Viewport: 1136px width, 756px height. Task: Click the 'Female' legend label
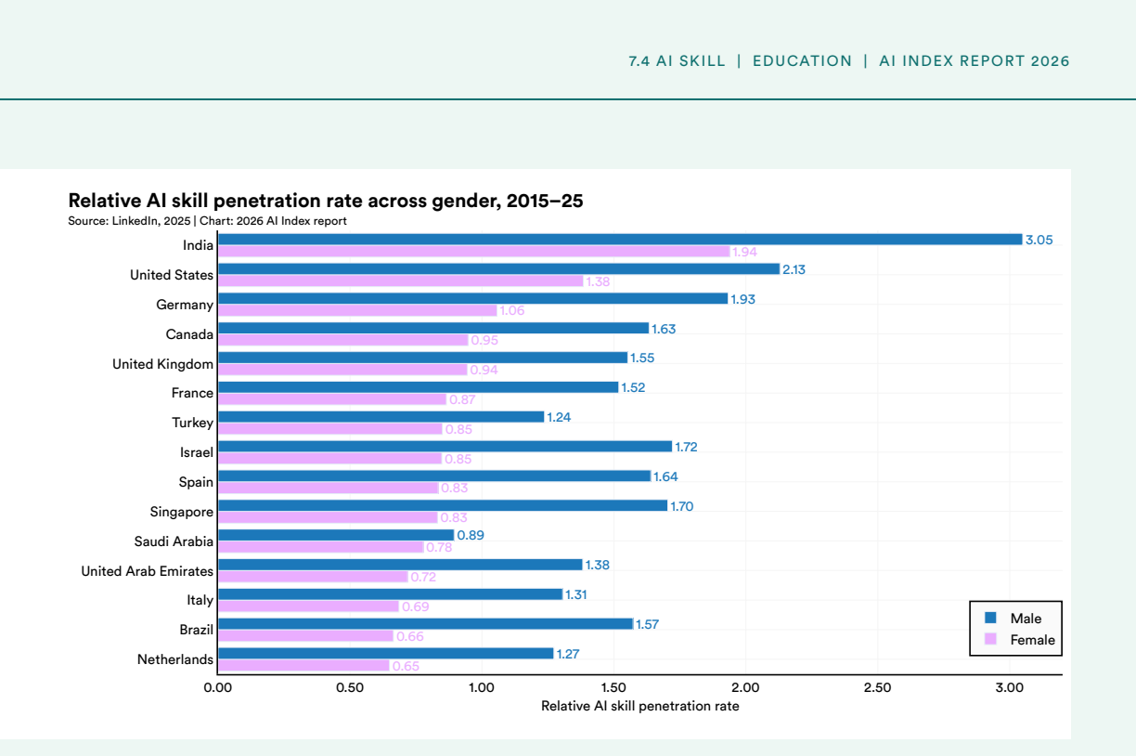pos(1032,640)
